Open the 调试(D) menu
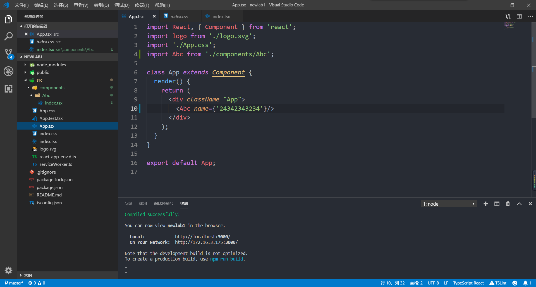Viewport: 536px width, 287px height. (x=122, y=5)
